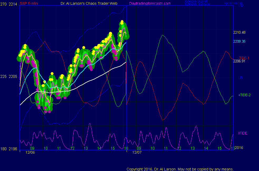
Task: Click the 2214 top price axis label
Action: [13, 3]
